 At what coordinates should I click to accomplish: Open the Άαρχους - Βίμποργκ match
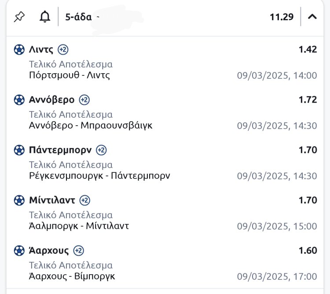coord(72,276)
